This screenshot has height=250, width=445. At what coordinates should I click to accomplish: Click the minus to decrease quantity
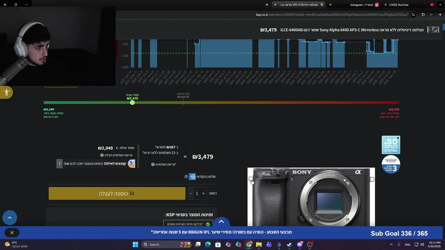point(191,193)
